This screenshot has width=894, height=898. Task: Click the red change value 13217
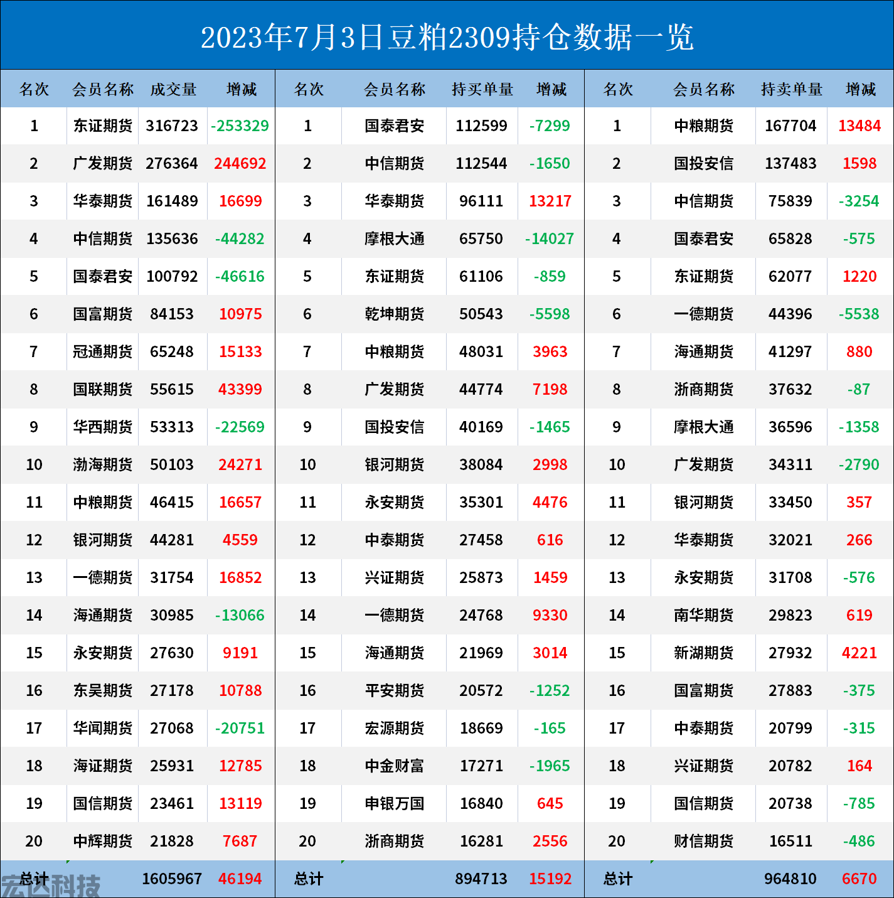point(550,201)
